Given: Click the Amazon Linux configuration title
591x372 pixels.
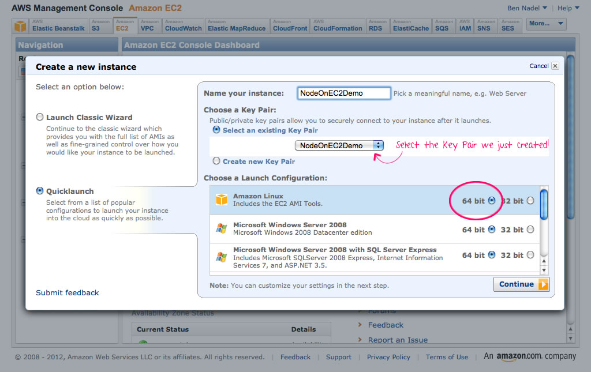Looking at the screenshot, I should tap(258, 196).
